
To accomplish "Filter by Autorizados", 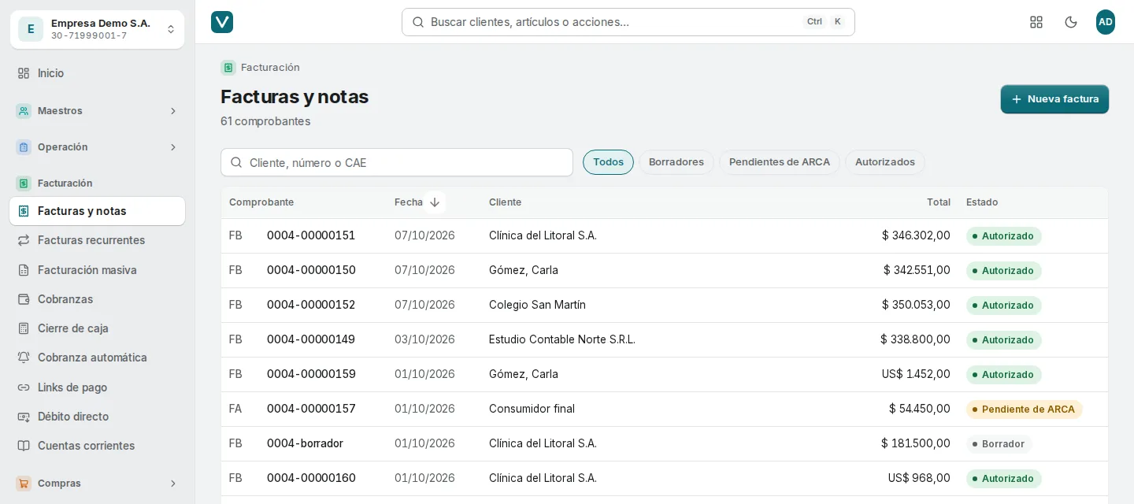I will 885,162.
